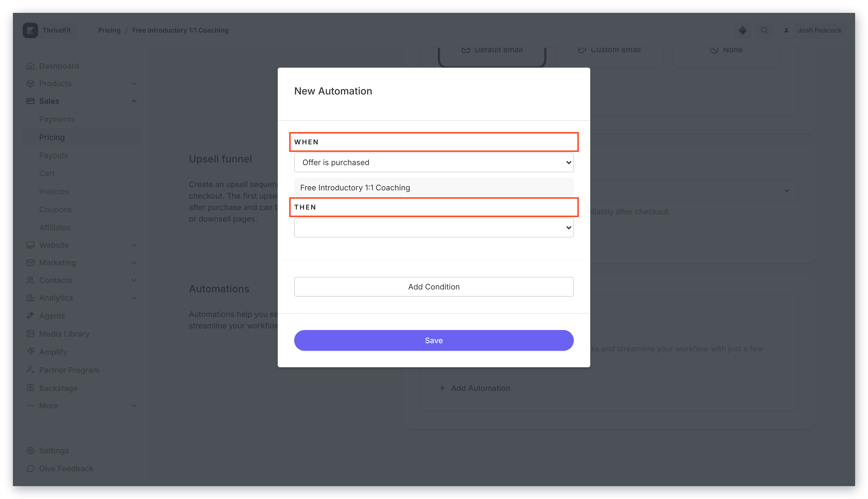Click the Give Feedback chat icon
The width and height of the screenshot is (868, 499).
tap(30, 468)
